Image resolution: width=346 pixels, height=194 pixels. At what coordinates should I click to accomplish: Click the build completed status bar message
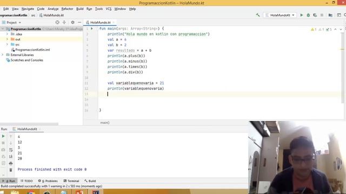tap(51, 186)
